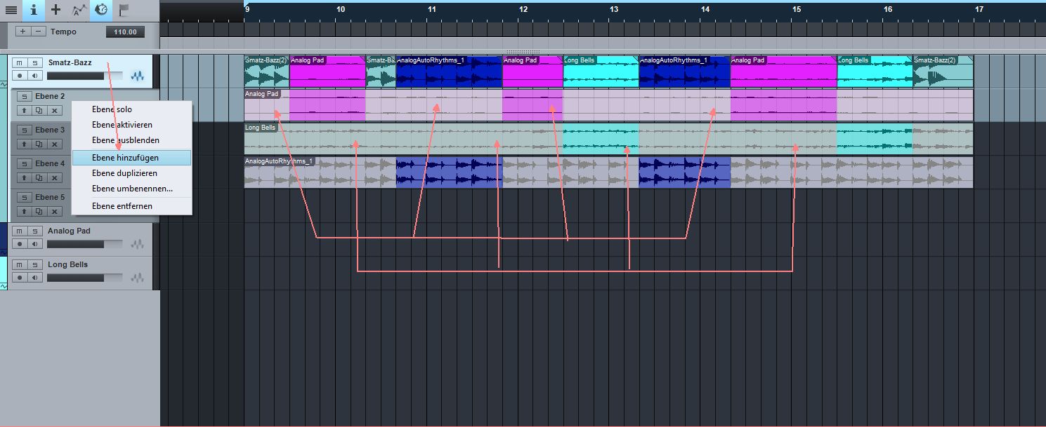This screenshot has height=427, width=1046.
Task: Mute the Smatz-Bazz track
Action: (x=20, y=63)
